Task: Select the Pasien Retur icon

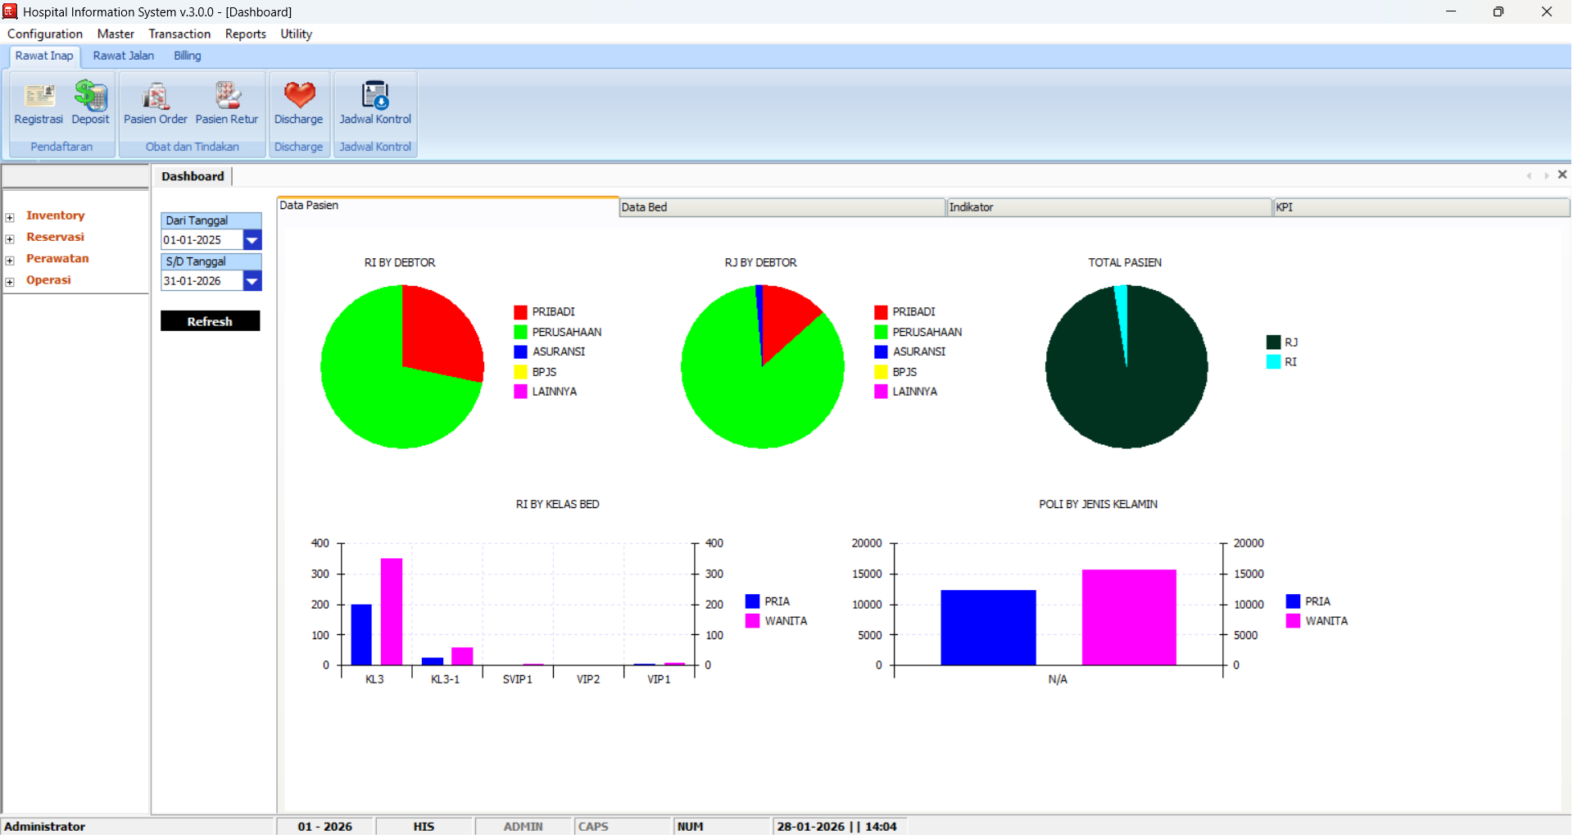Action: (227, 97)
